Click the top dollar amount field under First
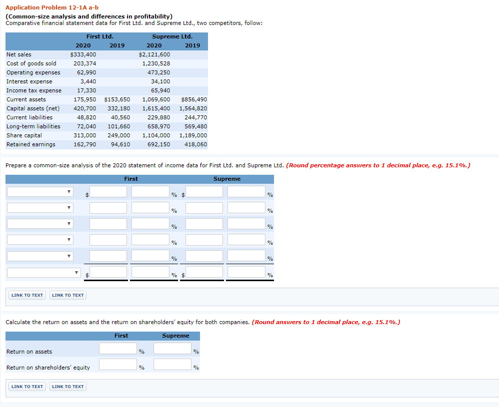499x407 pixels. tap(108, 191)
